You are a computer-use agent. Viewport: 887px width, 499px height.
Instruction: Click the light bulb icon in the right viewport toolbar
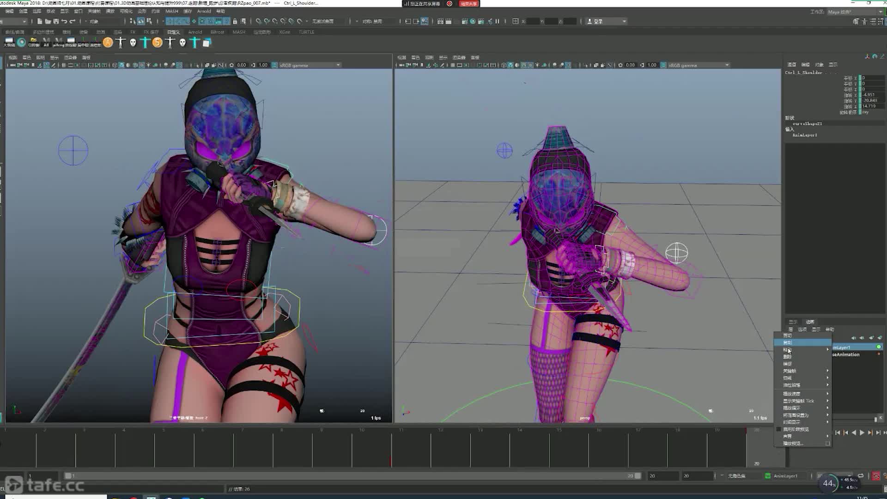[x=537, y=65]
